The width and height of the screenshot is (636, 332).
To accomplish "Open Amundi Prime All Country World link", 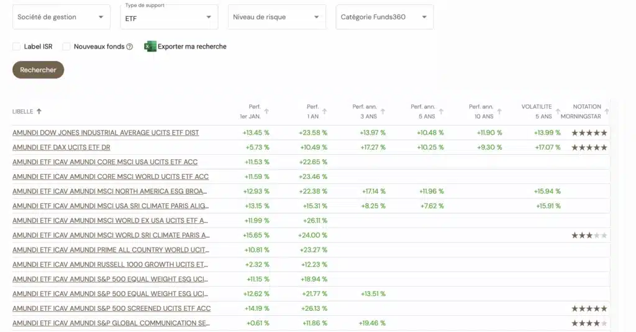I will pos(111,249).
